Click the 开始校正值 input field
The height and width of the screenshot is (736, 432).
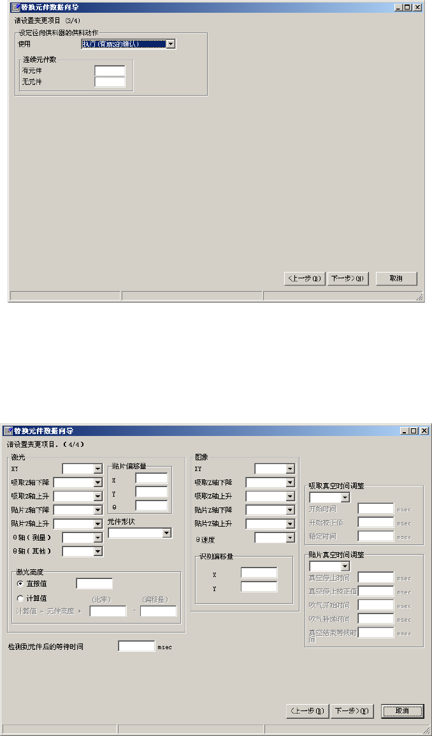(x=376, y=522)
